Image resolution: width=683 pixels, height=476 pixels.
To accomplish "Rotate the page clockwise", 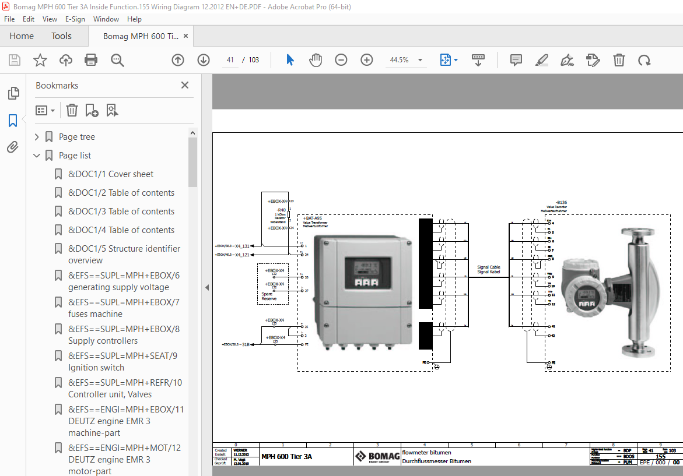I will 645,60.
